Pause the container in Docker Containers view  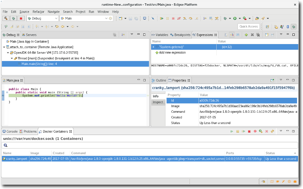(238, 132)
